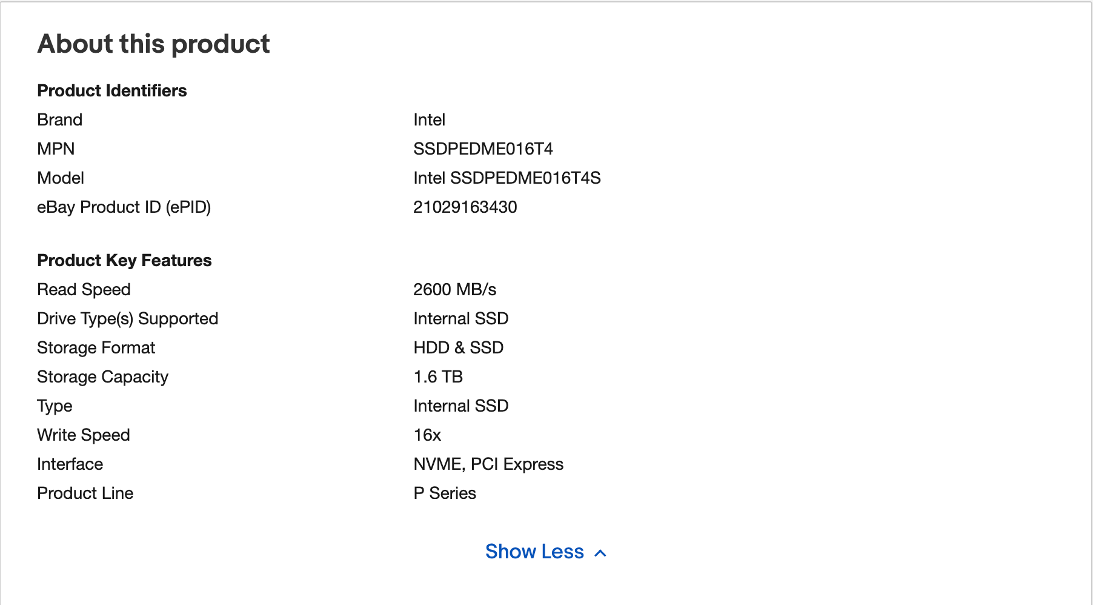Select the P Series product line value
The width and height of the screenshot is (1093, 605).
click(444, 493)
